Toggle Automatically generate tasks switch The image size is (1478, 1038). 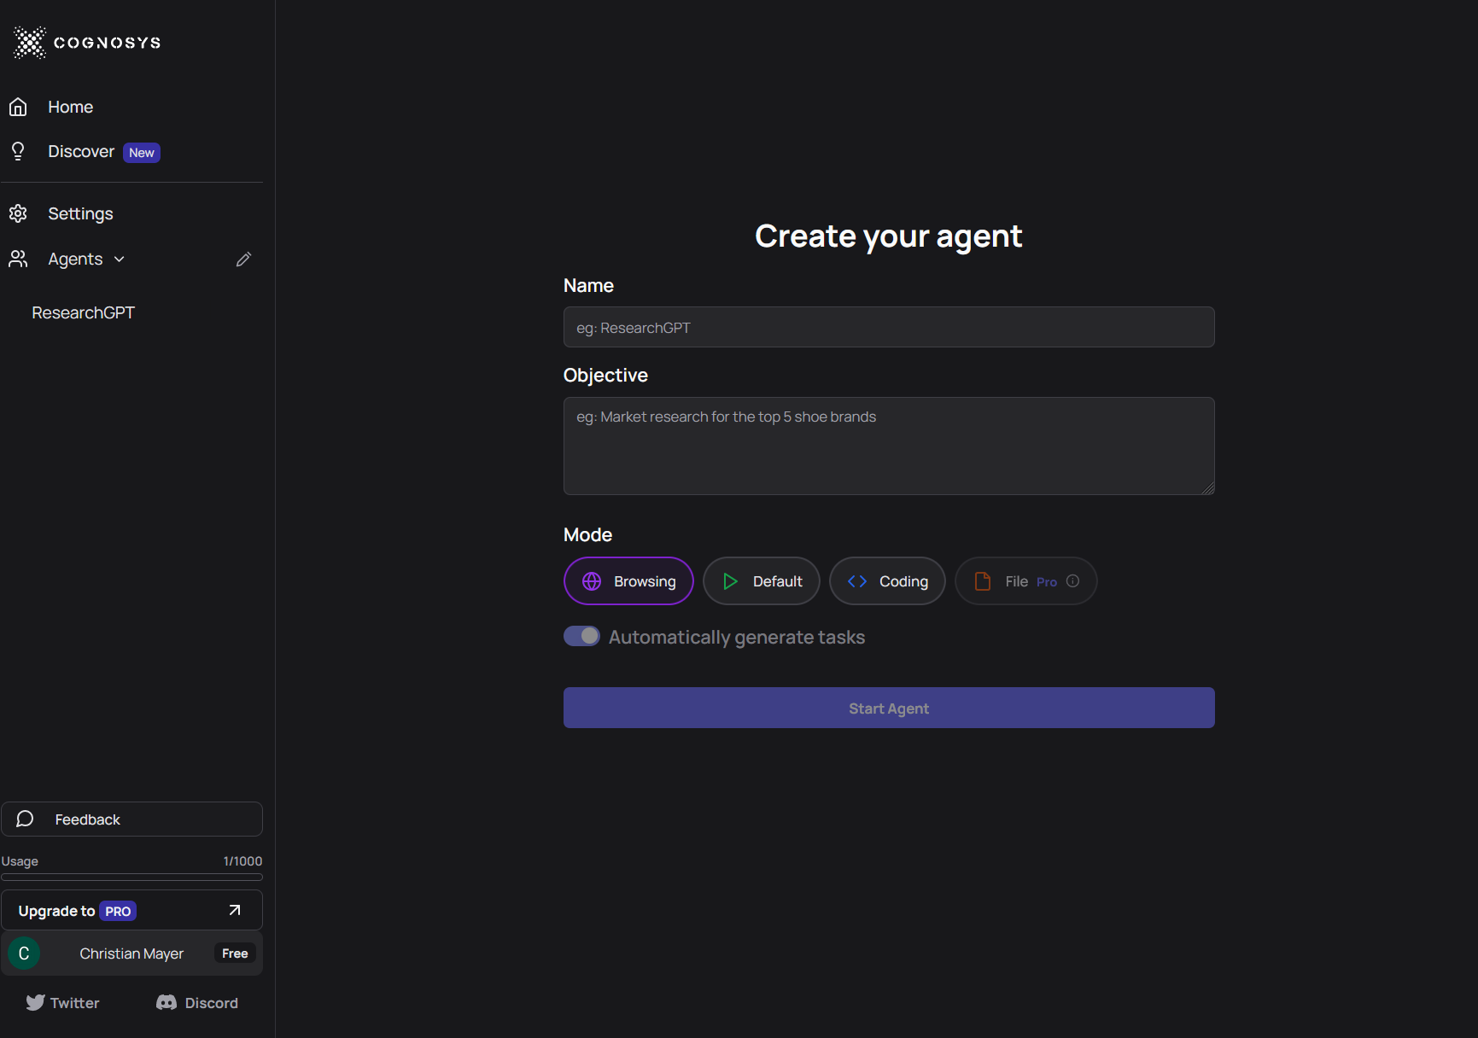pos(581,637)
